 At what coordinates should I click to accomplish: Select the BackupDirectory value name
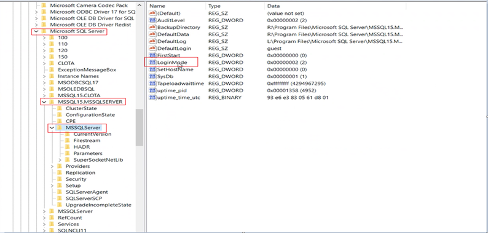179,28
